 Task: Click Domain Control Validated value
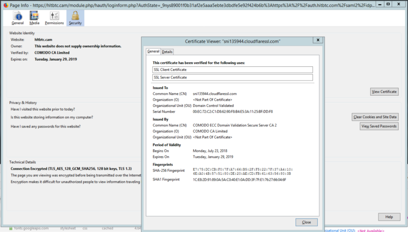pyautogui.click(x=213, y=106)
